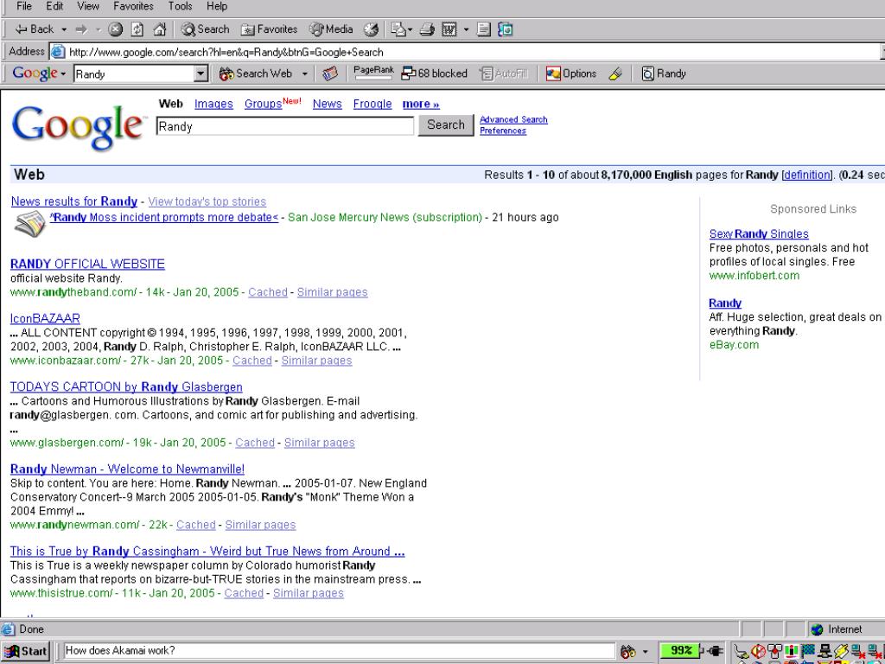Click the Randy word-find button
The height and width of the screenshot is (664, 885).
(664, 73)
